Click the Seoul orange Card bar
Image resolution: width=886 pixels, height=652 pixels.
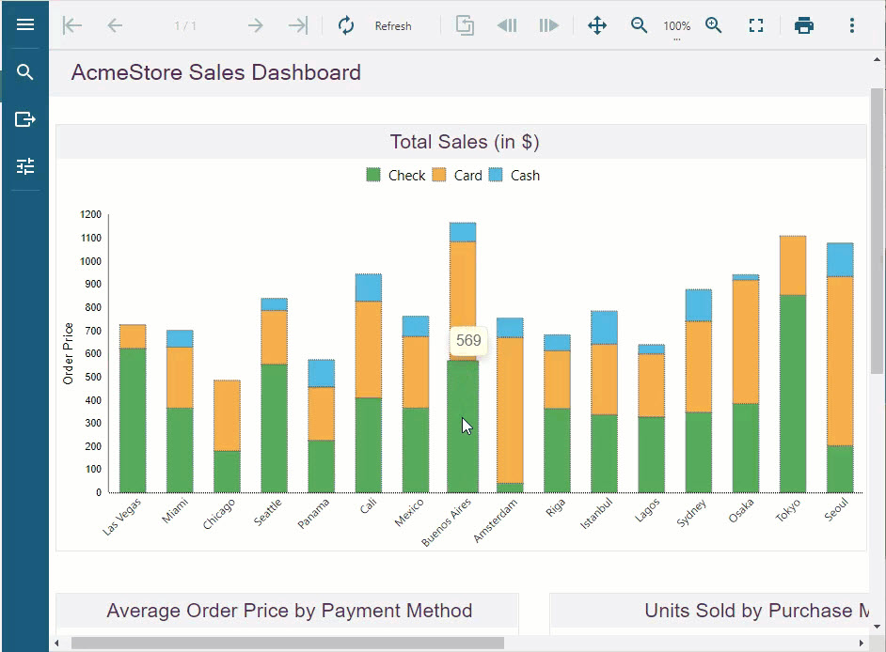coord(840,362)
